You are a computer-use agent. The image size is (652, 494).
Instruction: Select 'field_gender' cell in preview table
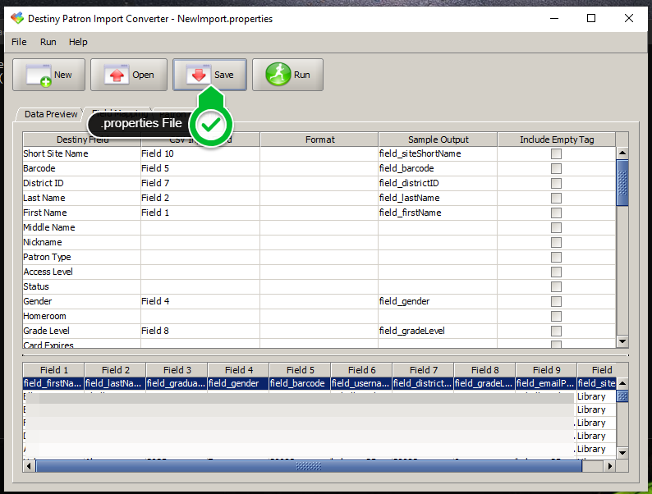coord(238,383)
